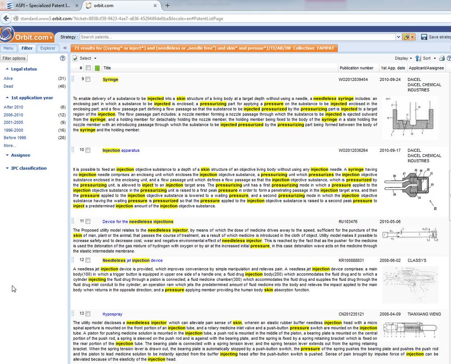Click the Orbit.com logo icon
Viewport: 451px width, 364px height.
point(7,34)
